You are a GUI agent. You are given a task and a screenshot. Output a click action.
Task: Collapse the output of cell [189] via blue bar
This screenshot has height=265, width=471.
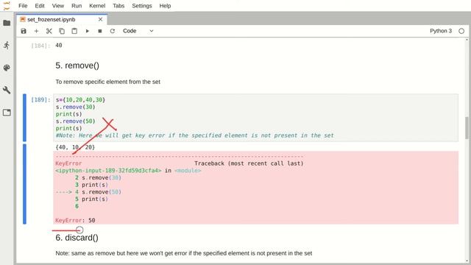[24, 184]
